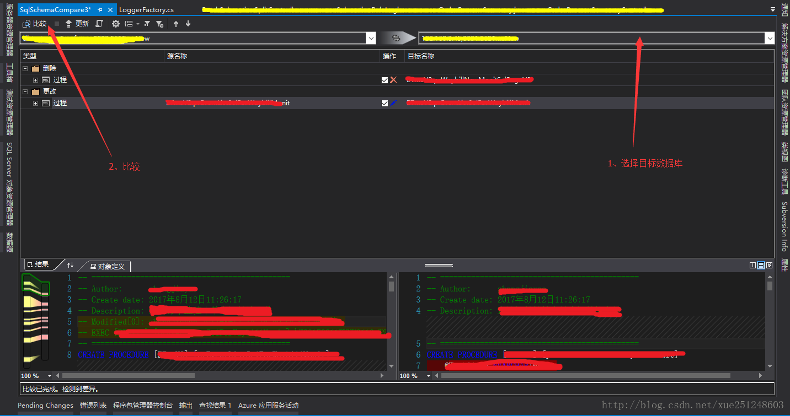
Task: Switch to the LoggerFactory.cs tab
Action: click(146, 10)
